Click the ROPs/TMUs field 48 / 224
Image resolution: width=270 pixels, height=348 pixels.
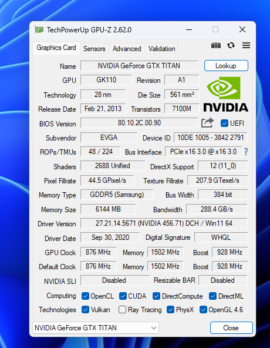(x=100, y=152)
